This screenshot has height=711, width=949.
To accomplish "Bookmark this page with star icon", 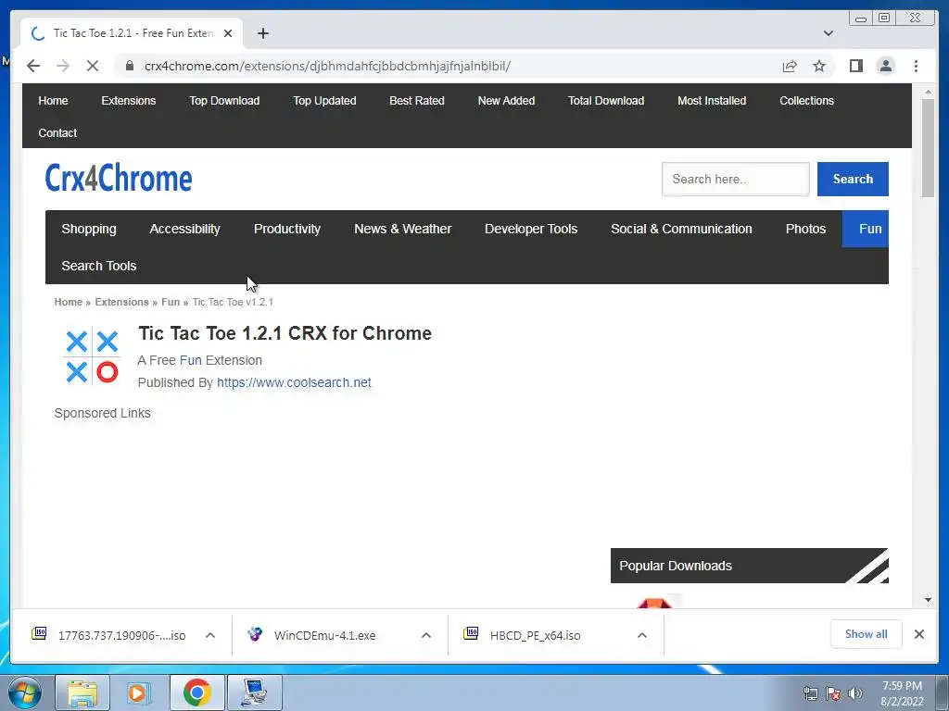I will click(x=819, y=66).
